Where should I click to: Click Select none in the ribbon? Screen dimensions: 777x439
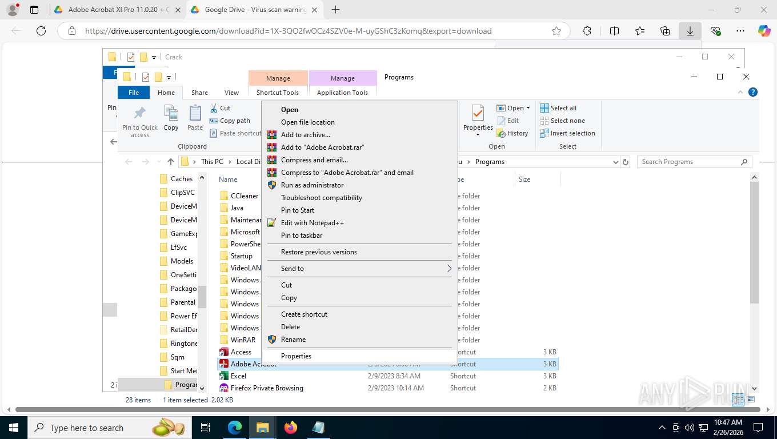pos(562,121)
